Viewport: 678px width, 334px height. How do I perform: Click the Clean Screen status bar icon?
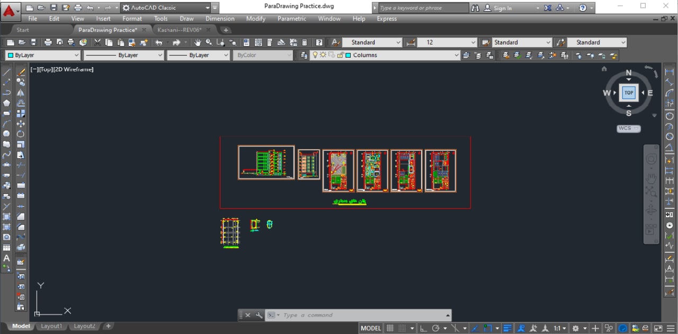pos(657,328)
